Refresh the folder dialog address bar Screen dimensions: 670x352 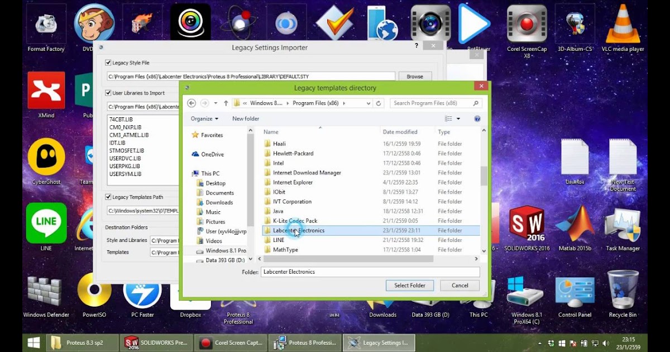379,103
